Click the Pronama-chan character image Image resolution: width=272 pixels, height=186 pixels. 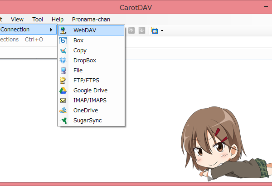(x=226, y=144)
